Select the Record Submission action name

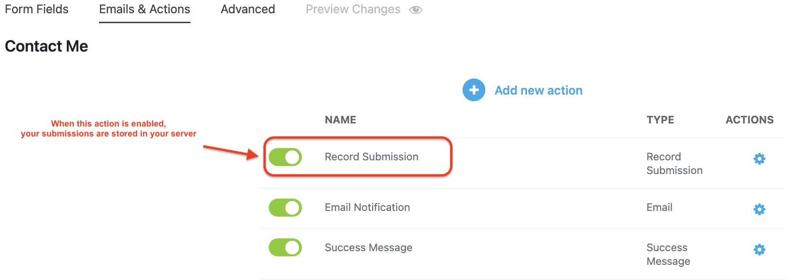pos(372,157)
